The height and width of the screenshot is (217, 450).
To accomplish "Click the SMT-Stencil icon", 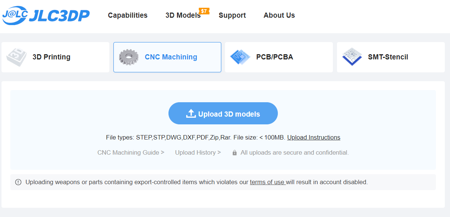I will point(352,57).
